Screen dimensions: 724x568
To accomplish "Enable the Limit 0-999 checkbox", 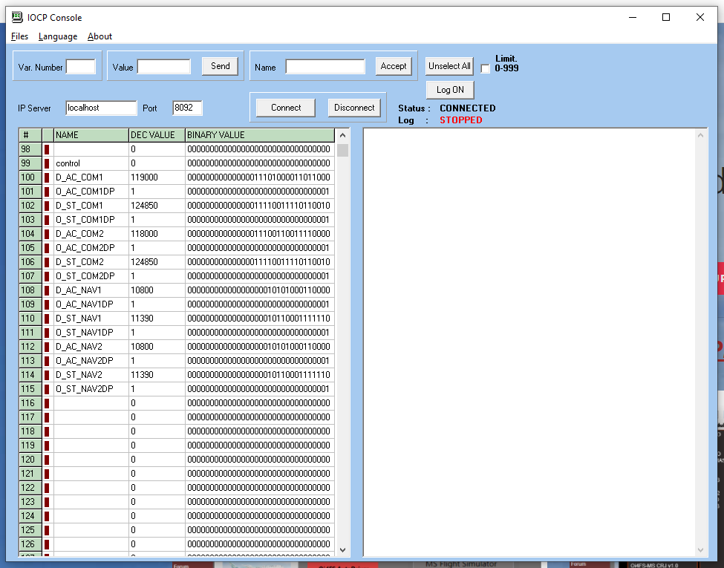I will click(484, 68).
